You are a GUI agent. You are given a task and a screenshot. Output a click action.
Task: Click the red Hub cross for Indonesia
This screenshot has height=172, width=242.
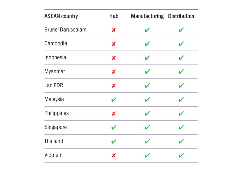coord(114,58)
